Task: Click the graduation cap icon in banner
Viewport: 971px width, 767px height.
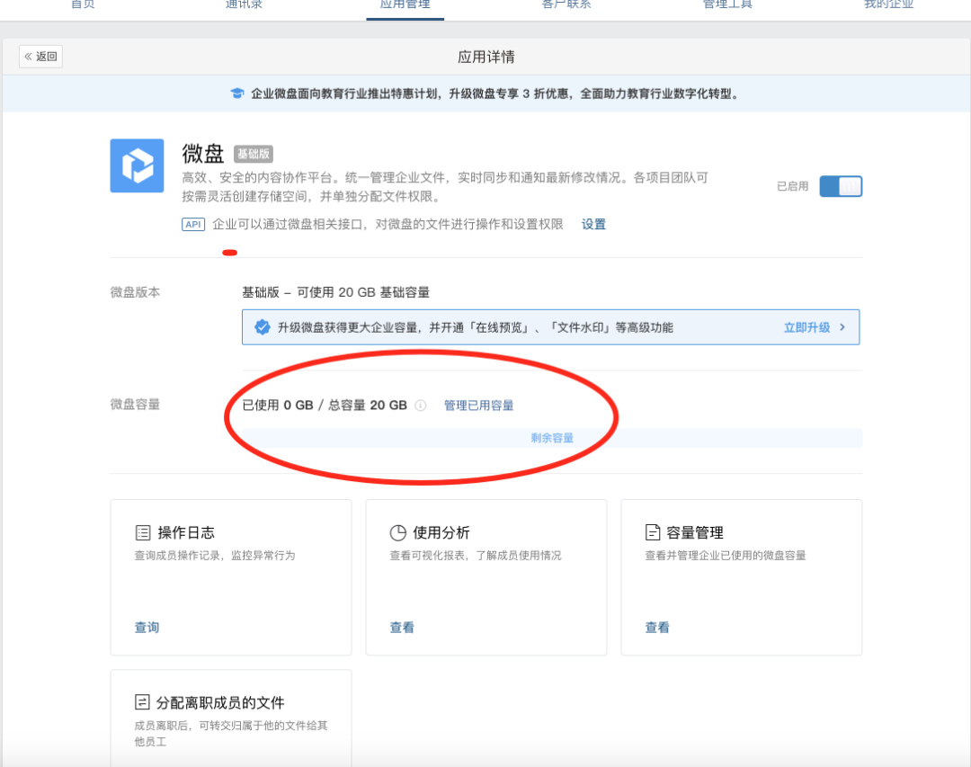Action: coord(236,94)
